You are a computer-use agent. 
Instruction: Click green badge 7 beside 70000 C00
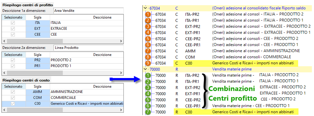tap(148, 112)
